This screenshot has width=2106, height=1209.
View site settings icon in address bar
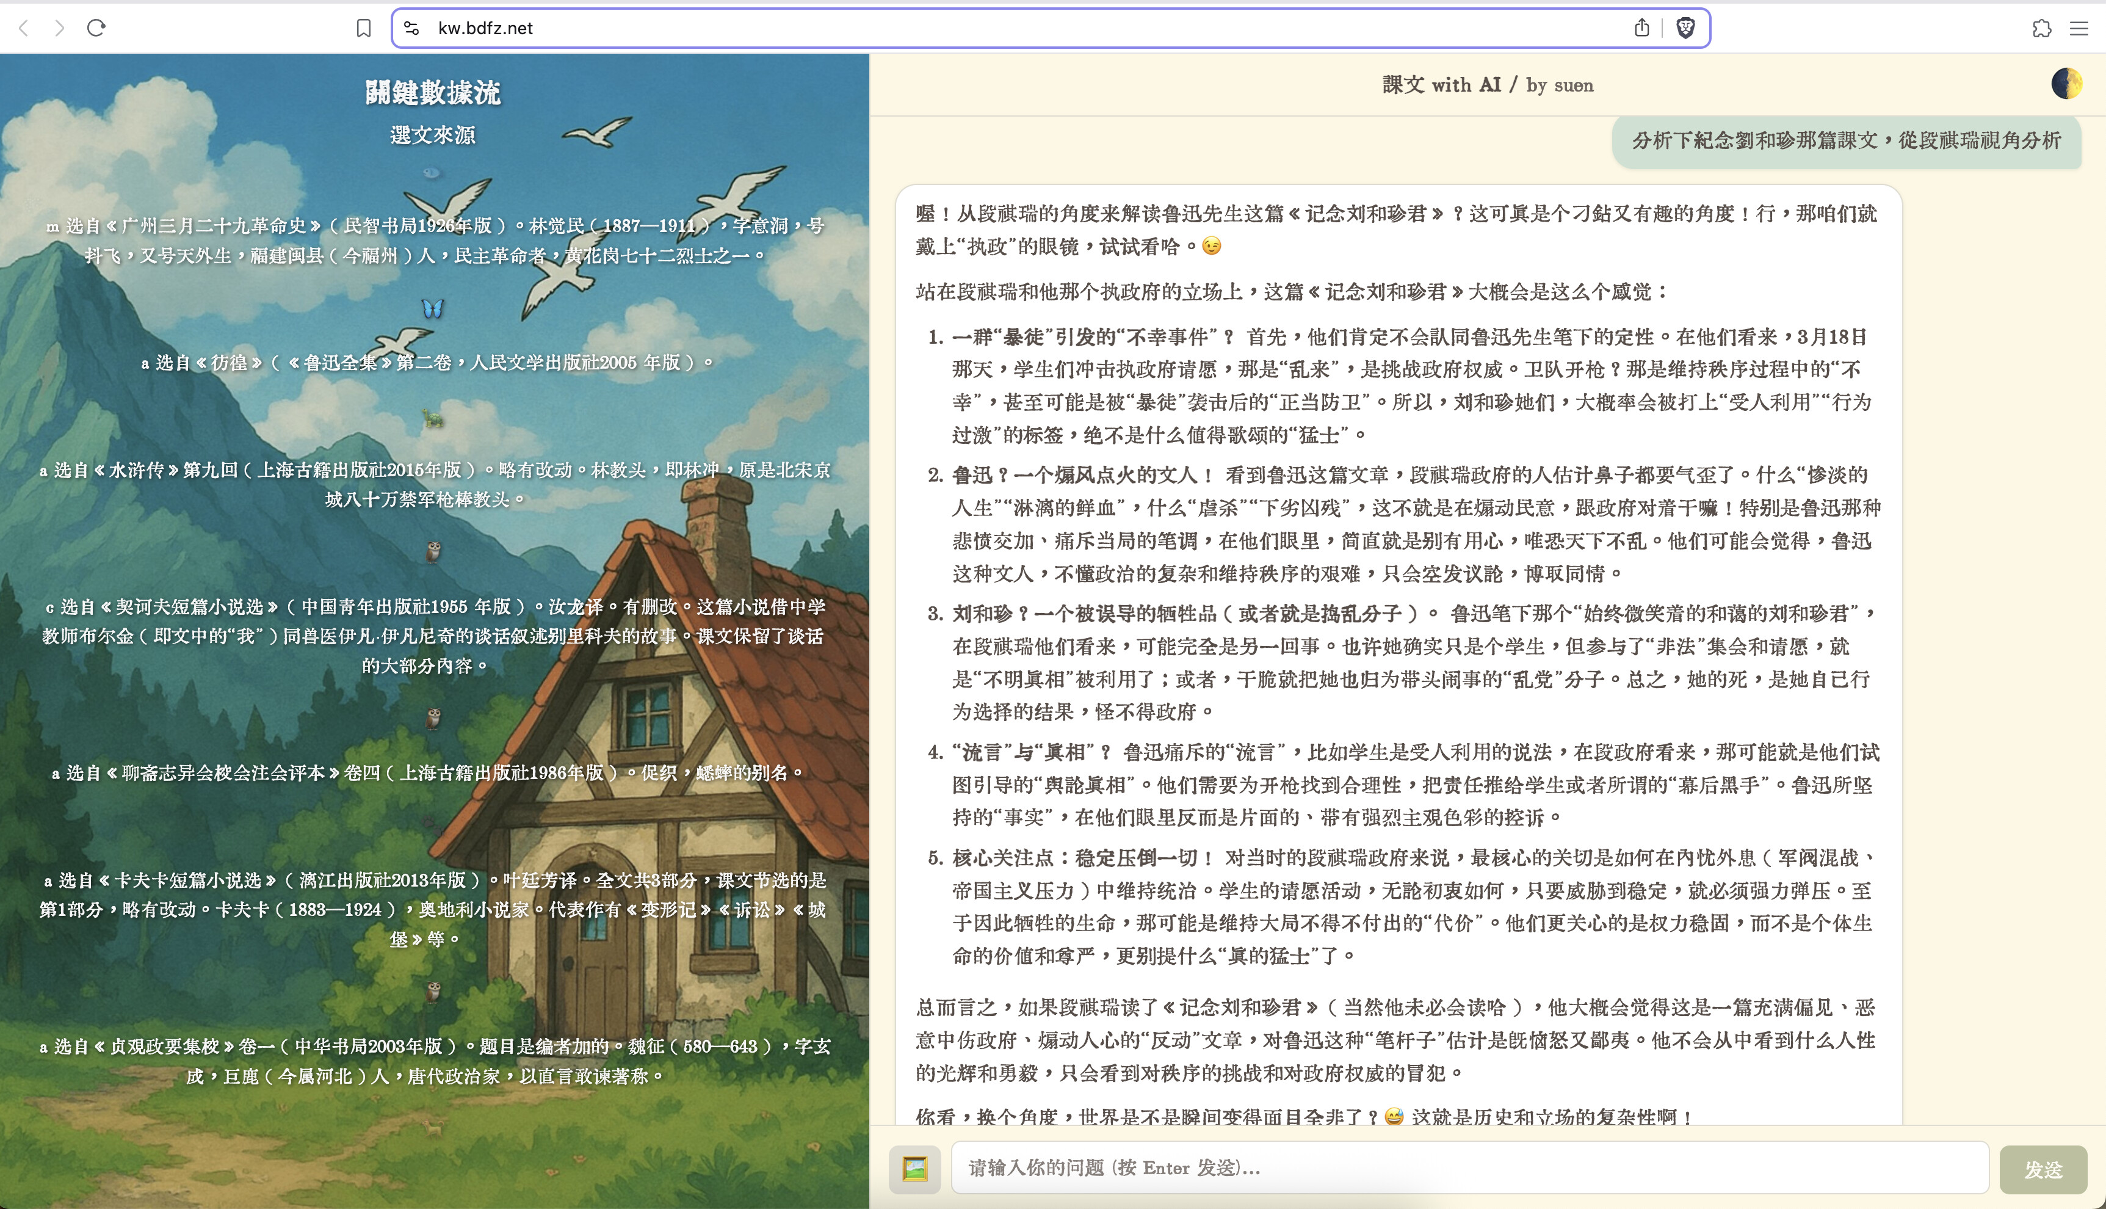(x=411, y=28)
